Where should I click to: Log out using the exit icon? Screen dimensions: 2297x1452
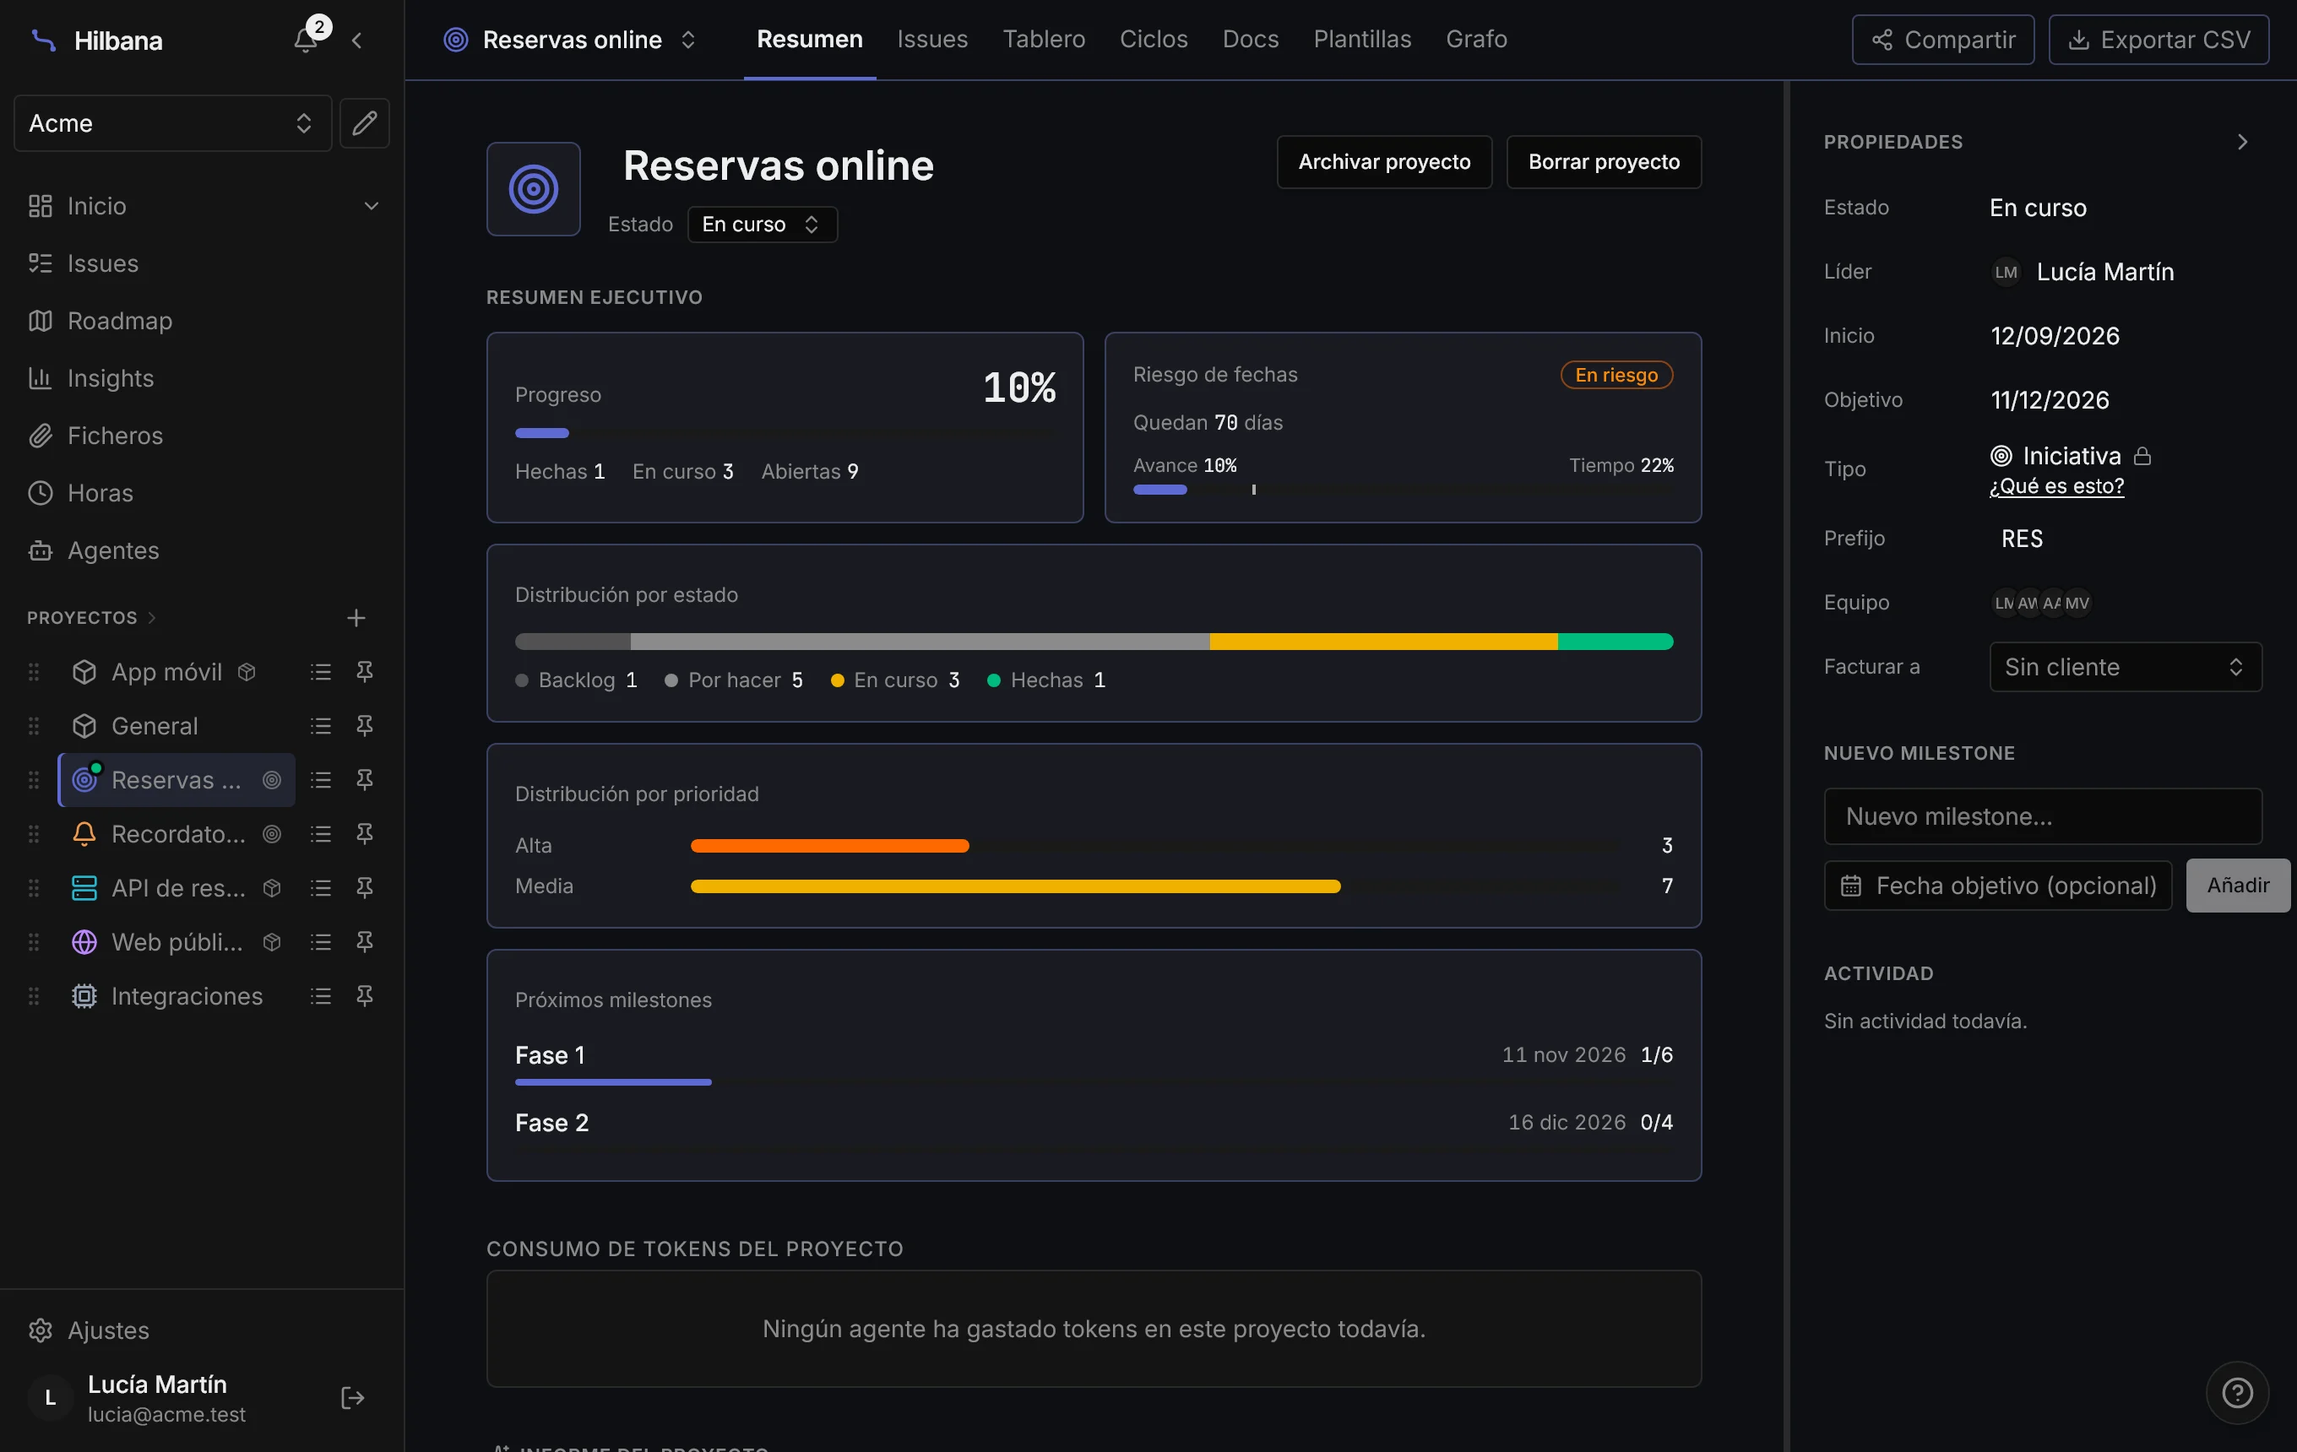pyautogui.click(x=352, y=1398)
